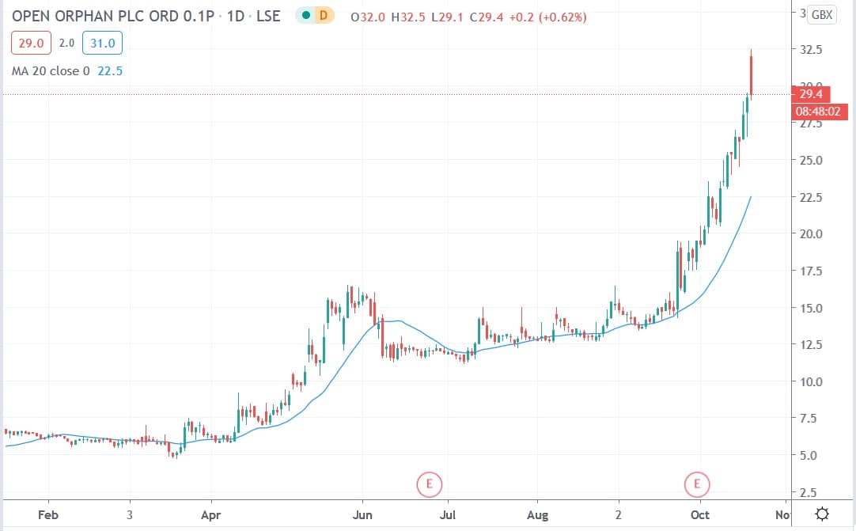Image resolution: width=856 pixels, height=531 pixels.
Task: Click the Jun label on time axis
Action: point(362,514)
